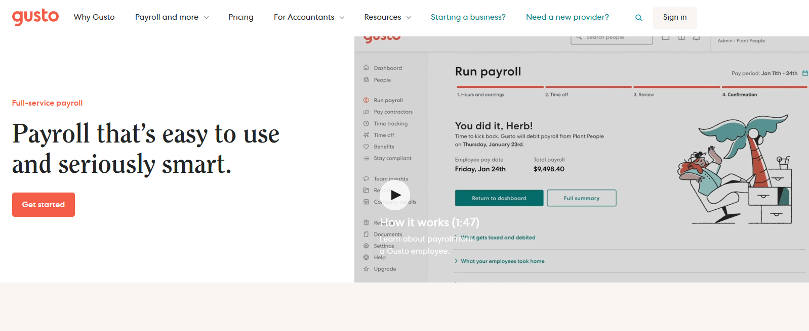This screenshot has height=331, width=809.
Task: Select Help in the sidebar
Action: click(x=375, y=257)
